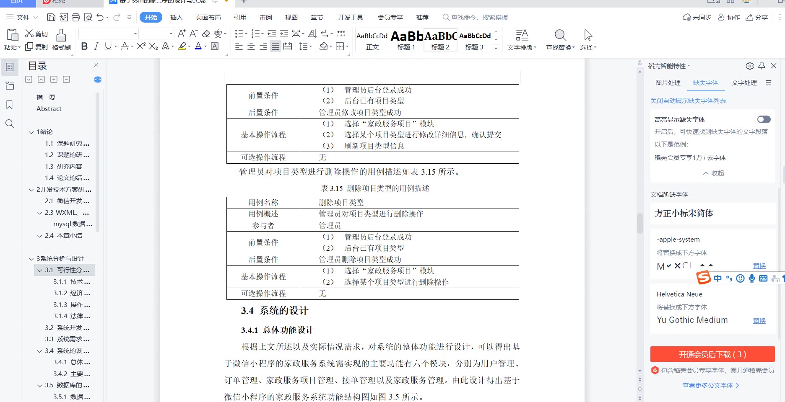Open the 页面布局 ribbon tab
Screen dimensions: 785x402
(x=208, y=17)
